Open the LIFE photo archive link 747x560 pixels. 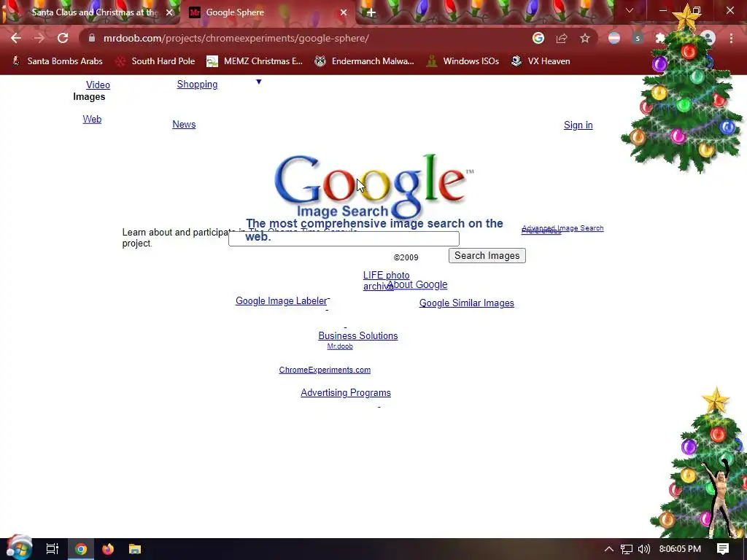387,281
